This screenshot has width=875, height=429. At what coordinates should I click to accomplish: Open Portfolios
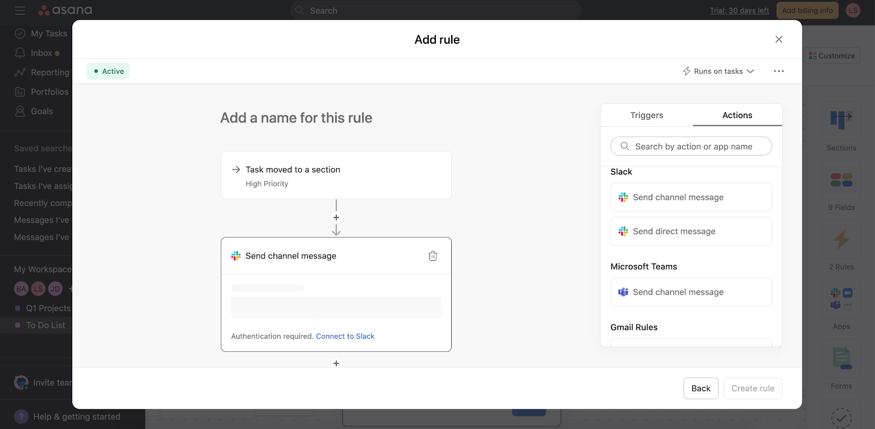(42, 92)
